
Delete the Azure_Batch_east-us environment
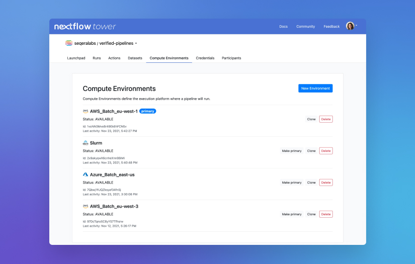click(x=326, y=183)
